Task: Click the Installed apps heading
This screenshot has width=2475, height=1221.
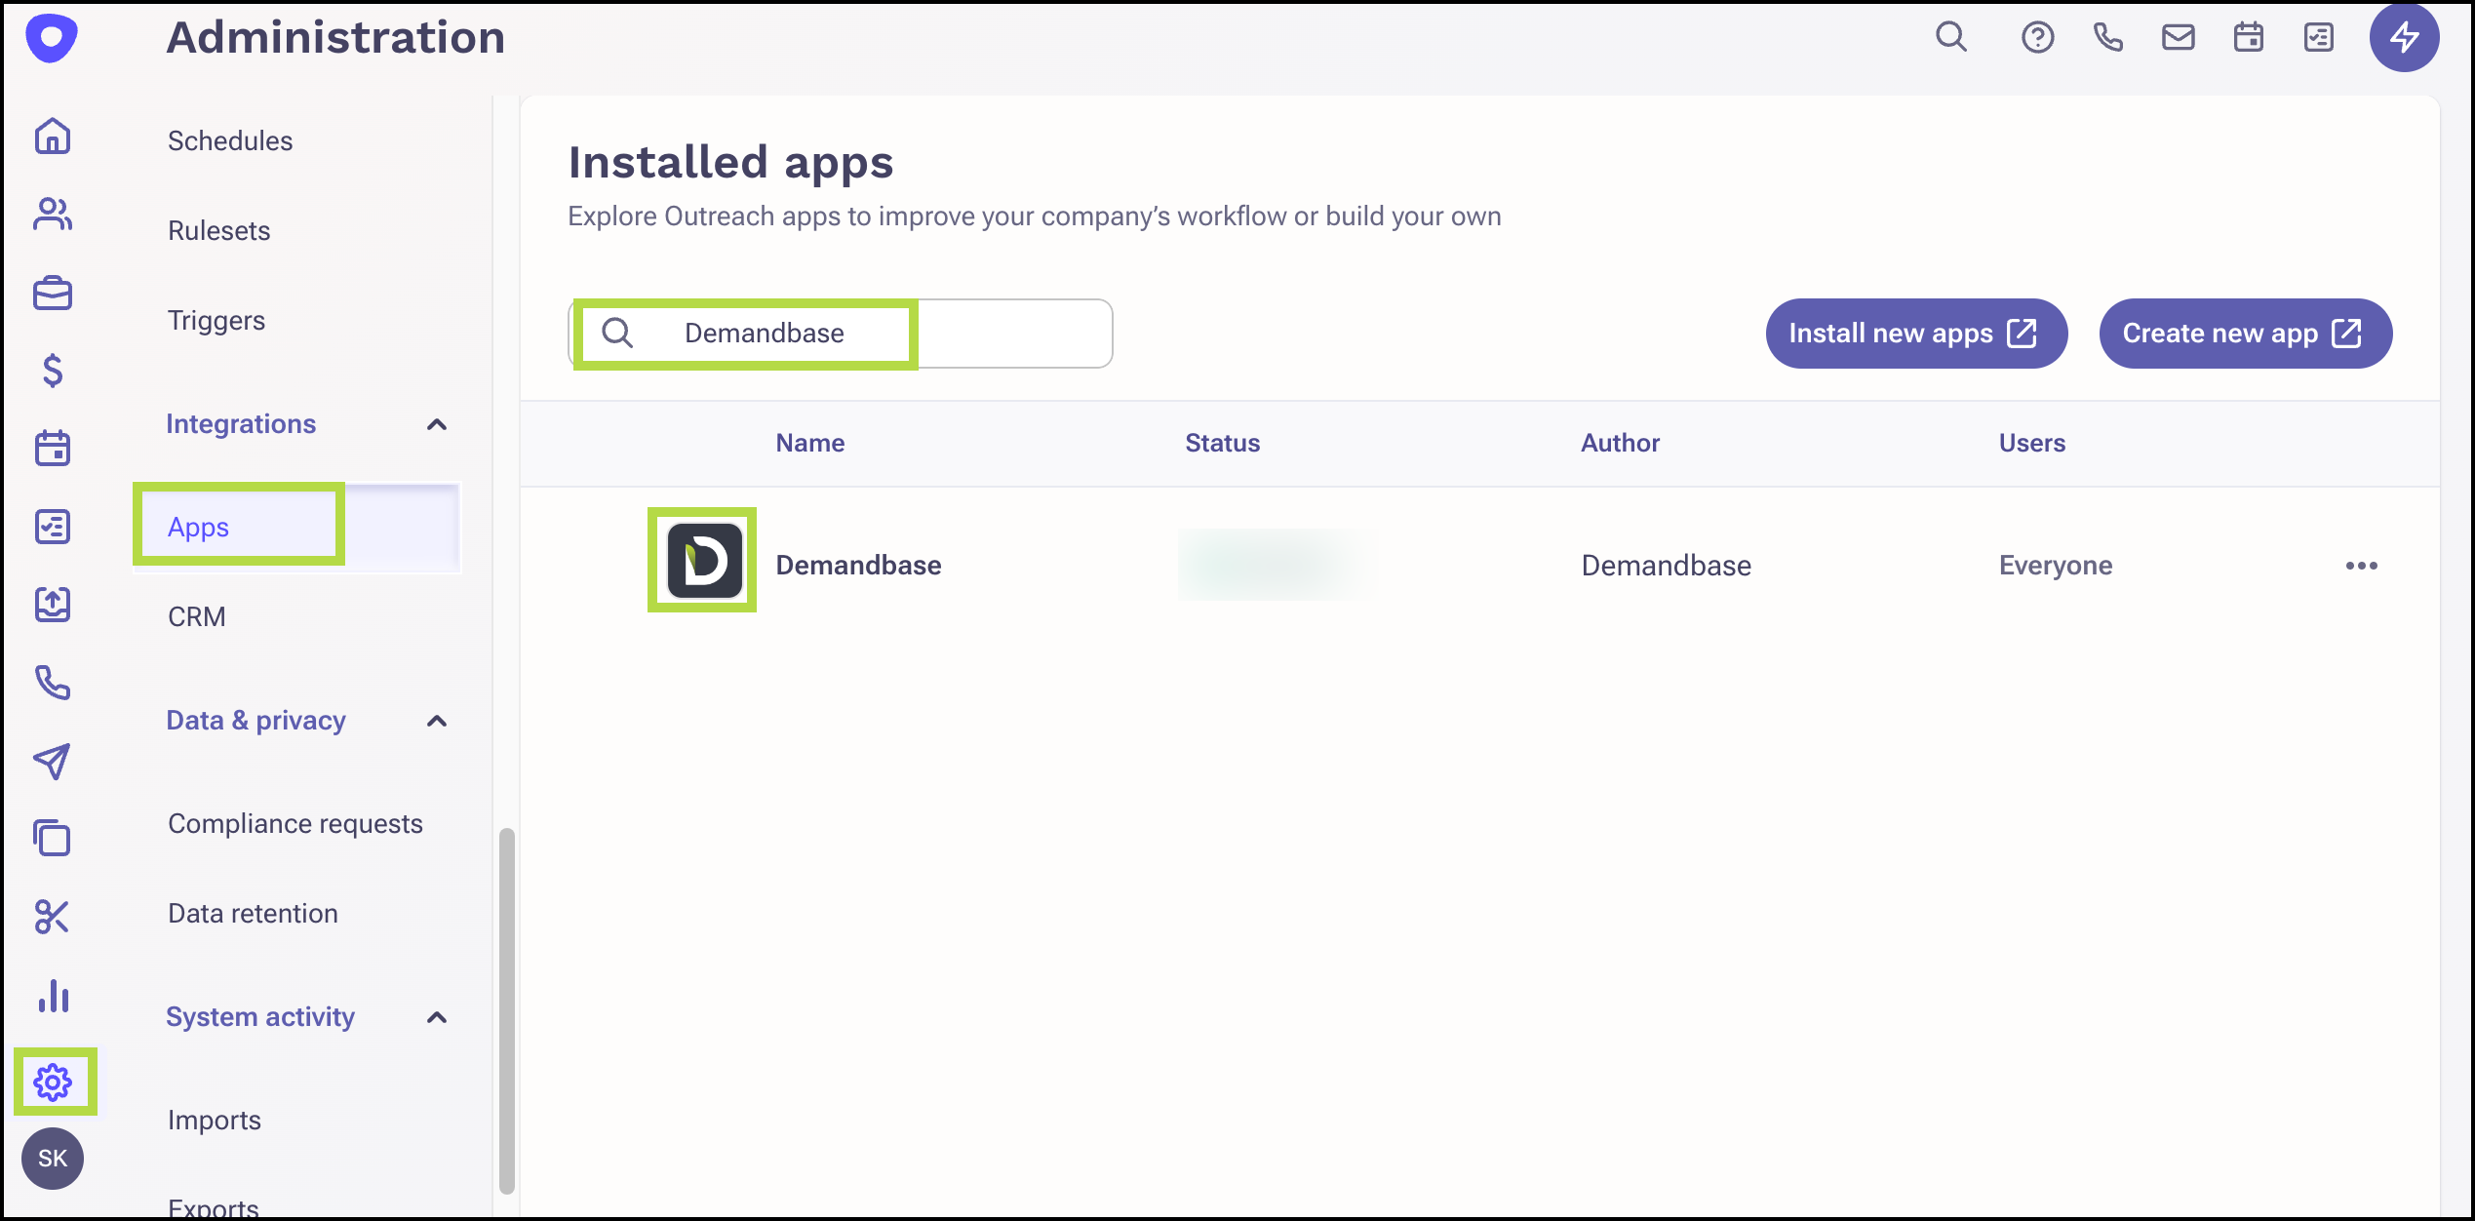Action: click(x=731, y=163)
